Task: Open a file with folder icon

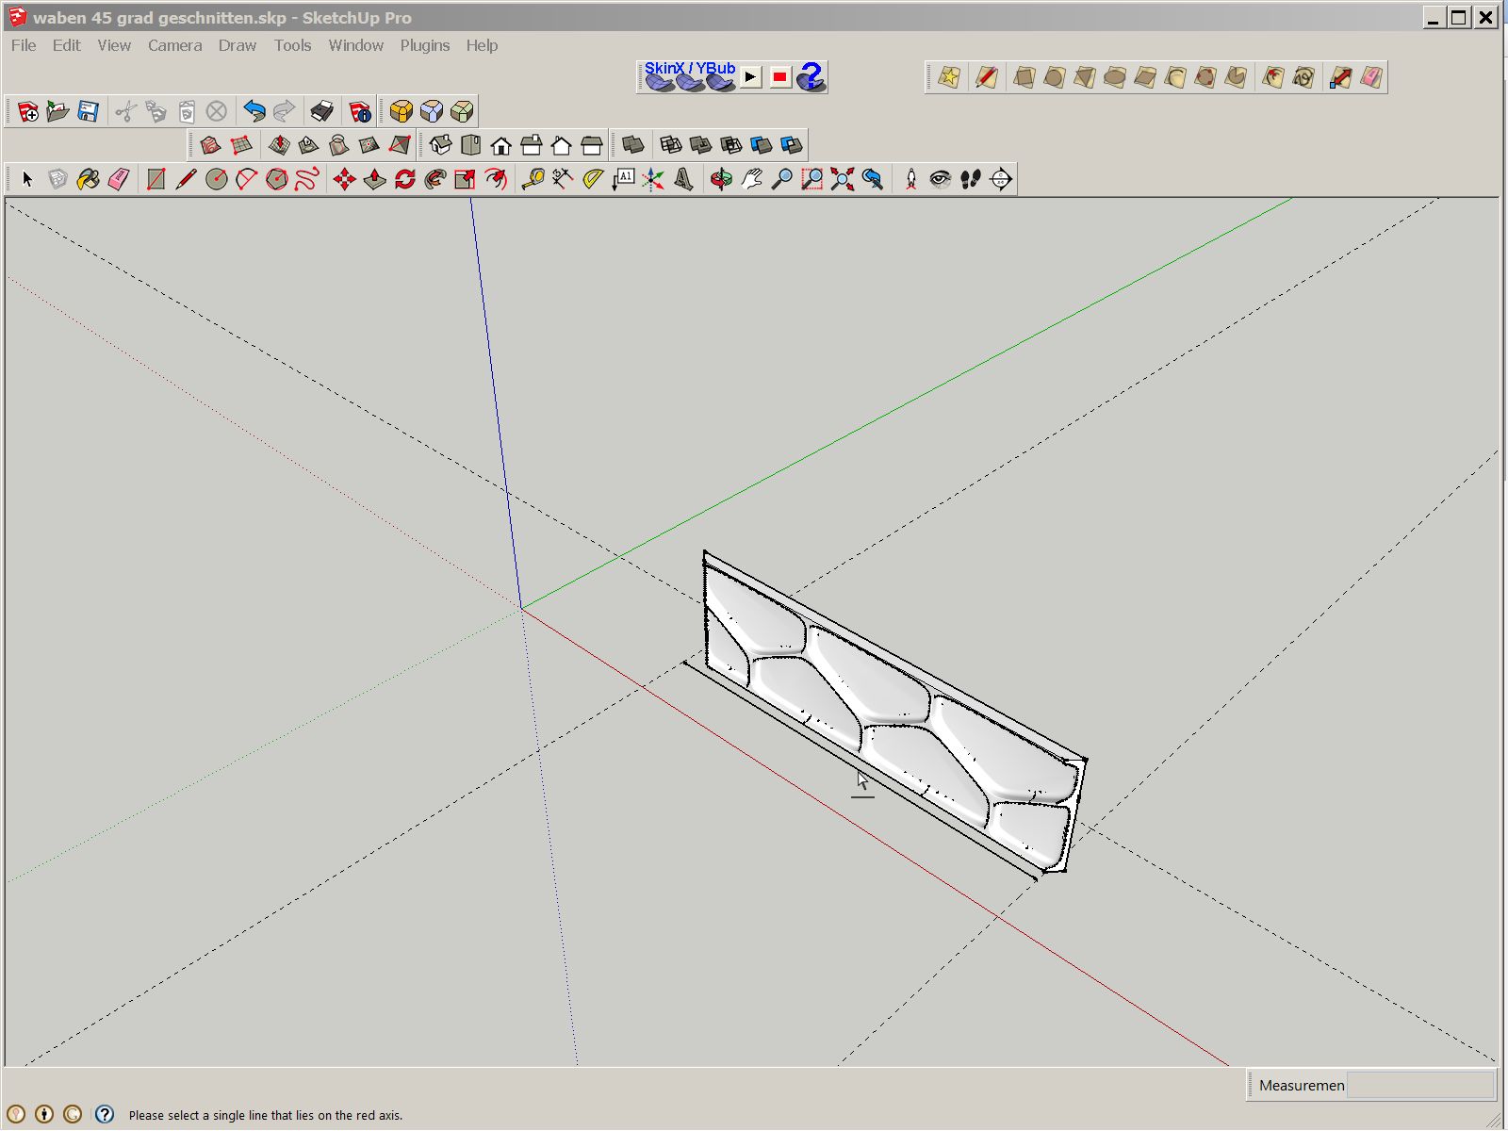Action: tap(57, 111)
